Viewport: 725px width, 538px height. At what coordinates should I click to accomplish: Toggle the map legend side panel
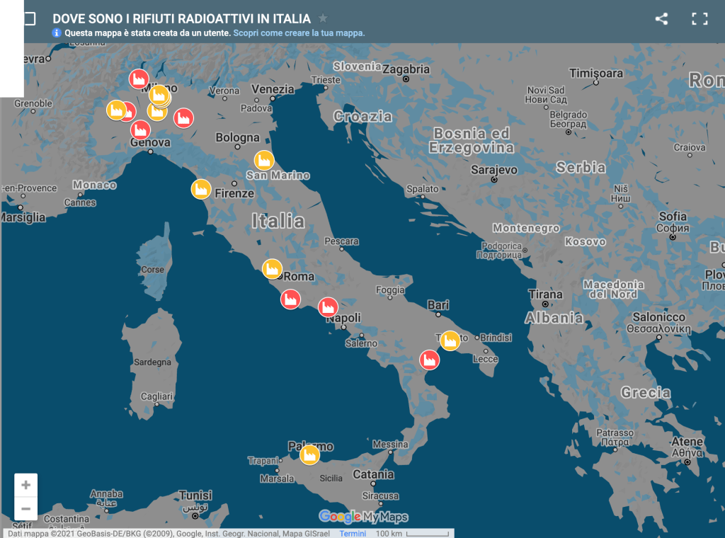(28, 19)
